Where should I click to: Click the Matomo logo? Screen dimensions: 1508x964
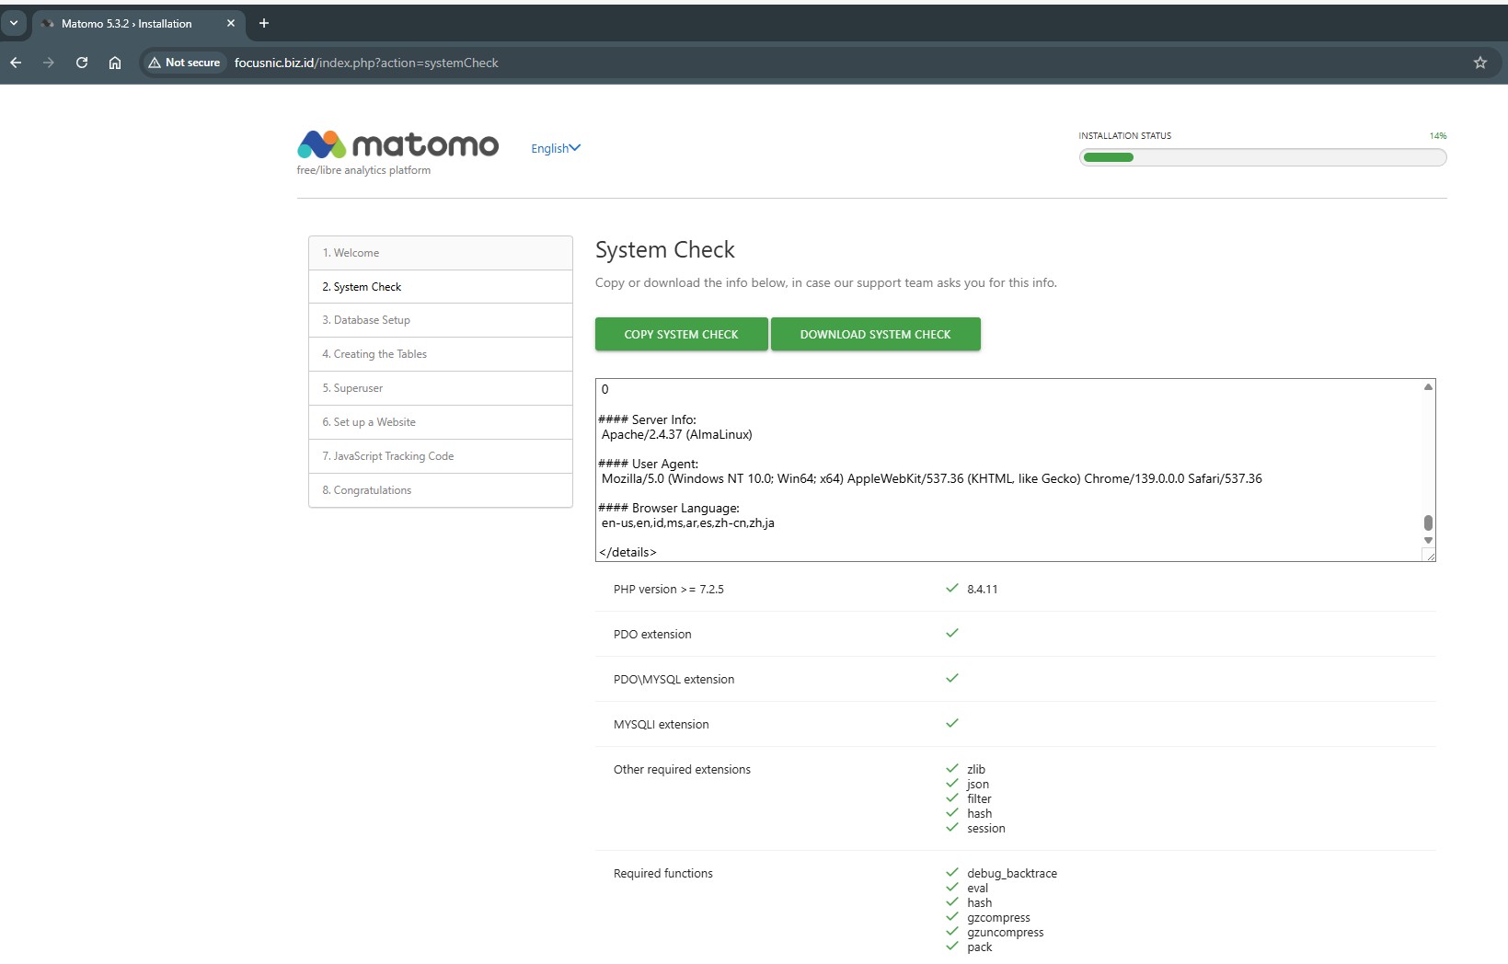coord(397,145)
